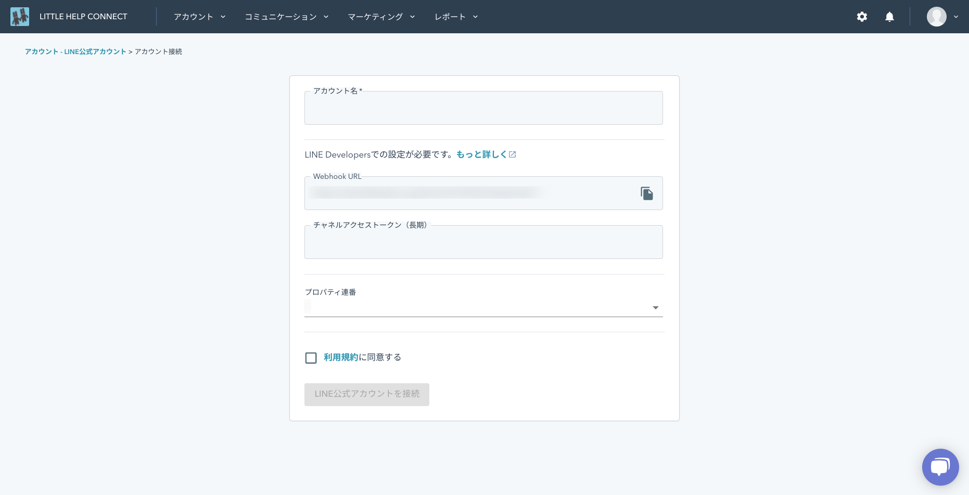Viewport: 969px width, 495px height.
Task: Focus the アカウント名 input field
Action: [483, 108]
